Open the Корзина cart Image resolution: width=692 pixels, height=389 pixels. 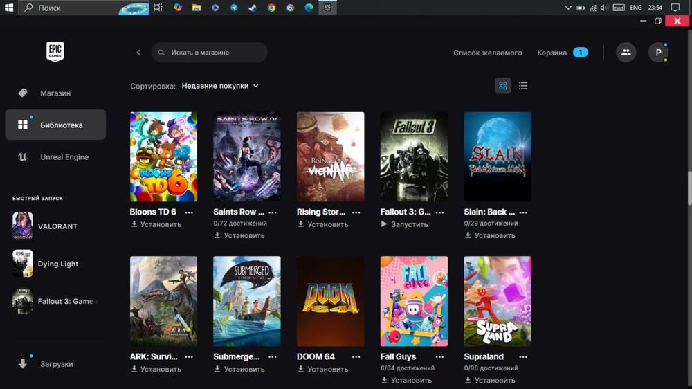click(x=562, y=53)
